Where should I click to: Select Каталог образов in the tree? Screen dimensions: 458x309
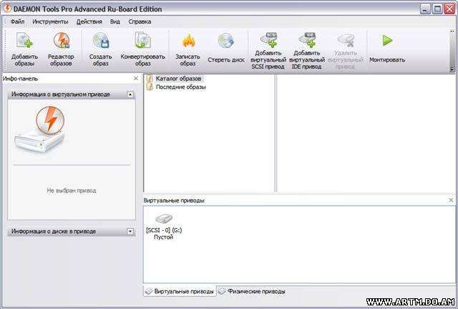(175, 78)
